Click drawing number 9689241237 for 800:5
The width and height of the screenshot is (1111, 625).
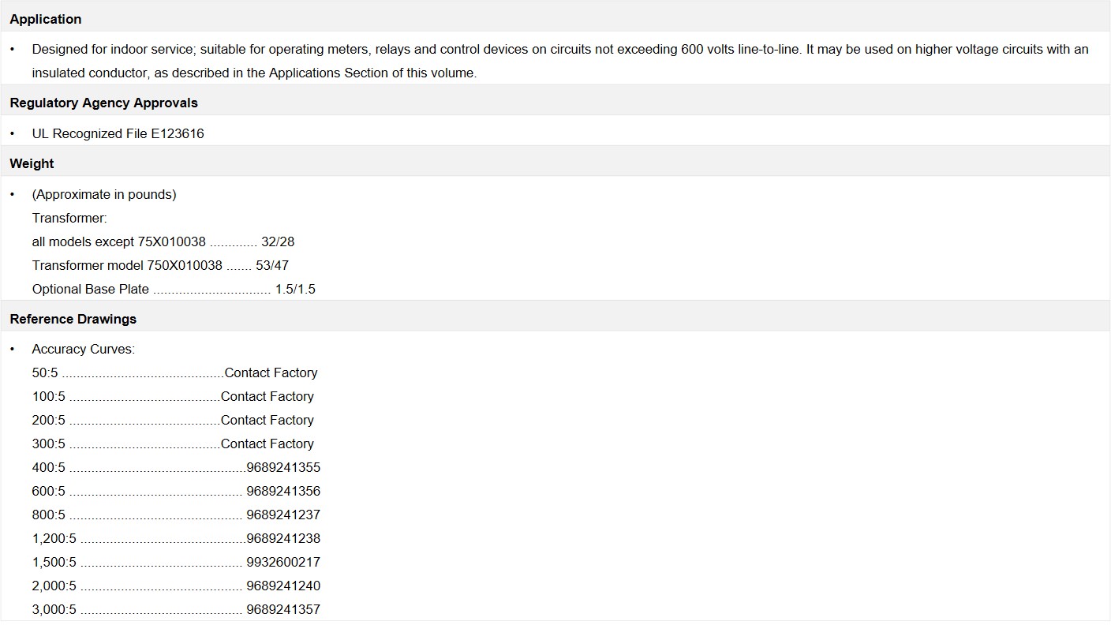tap(283, 515)
